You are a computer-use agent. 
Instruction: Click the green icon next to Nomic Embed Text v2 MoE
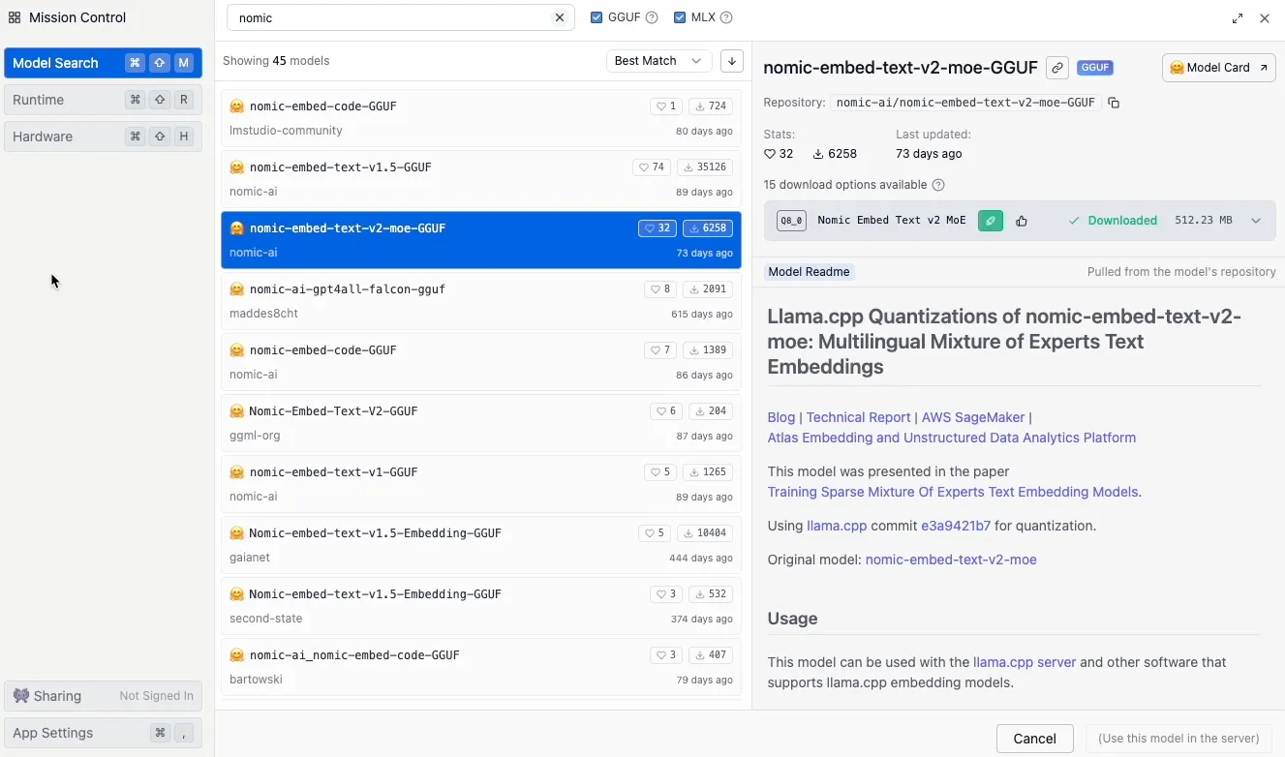[990, 221]
